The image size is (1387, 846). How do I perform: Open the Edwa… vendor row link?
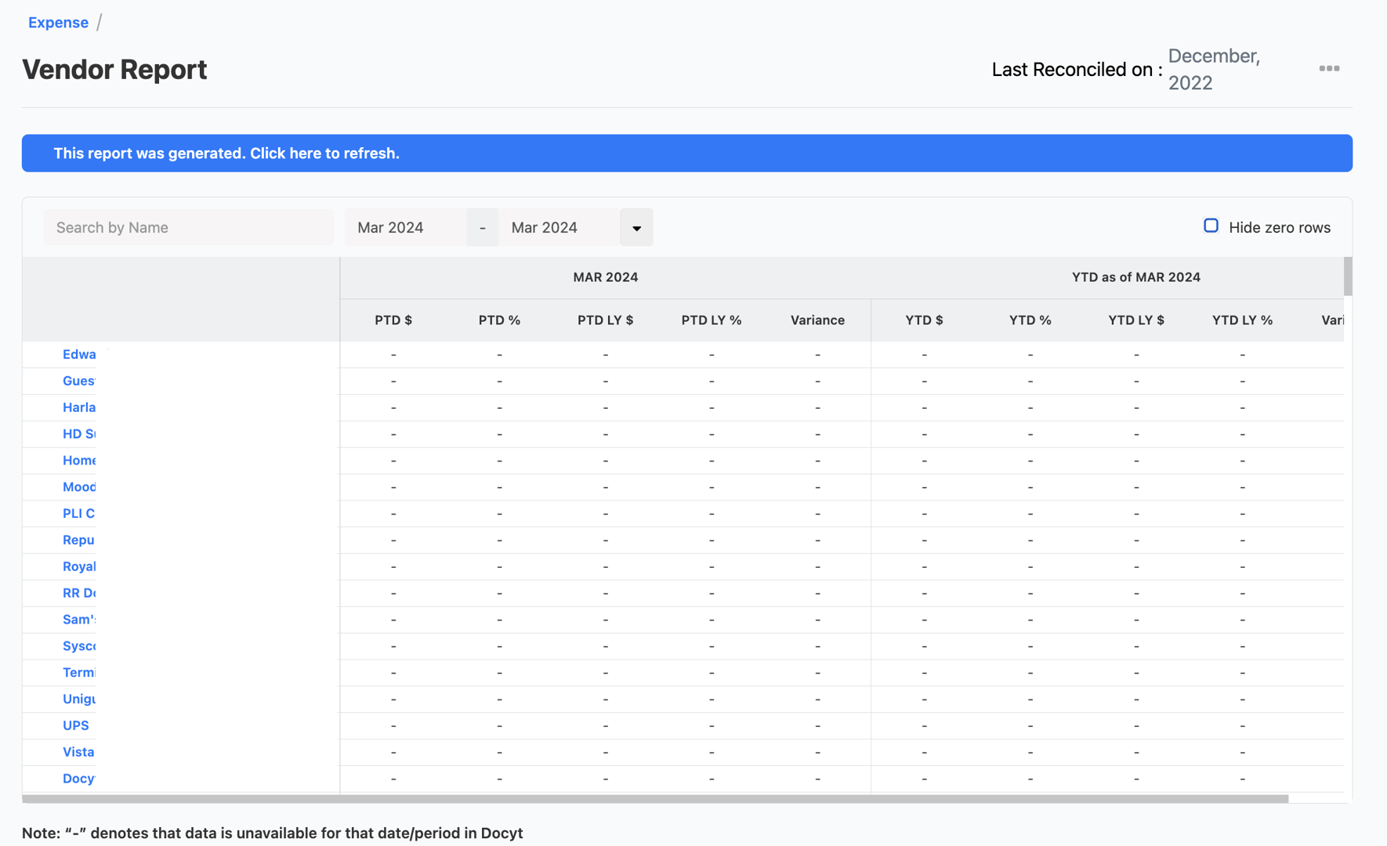pos(79,354)
